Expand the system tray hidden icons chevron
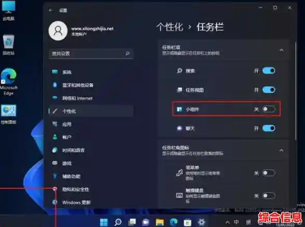Image resolution: width=305 pixels, height=227 pixels. point(227,222)
